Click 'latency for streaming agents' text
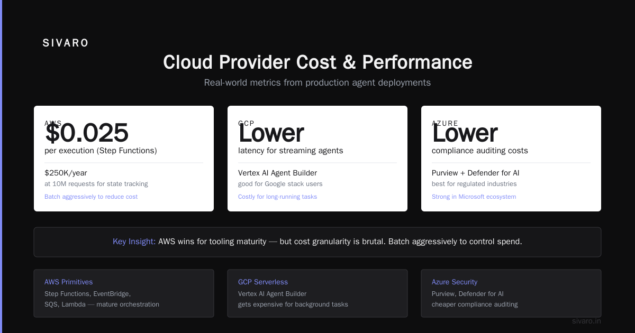635x333 pixels. [291, 151]
